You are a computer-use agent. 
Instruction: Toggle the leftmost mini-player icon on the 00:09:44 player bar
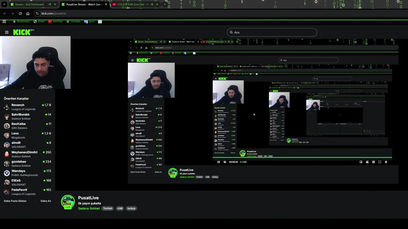[x=361, y=162]
